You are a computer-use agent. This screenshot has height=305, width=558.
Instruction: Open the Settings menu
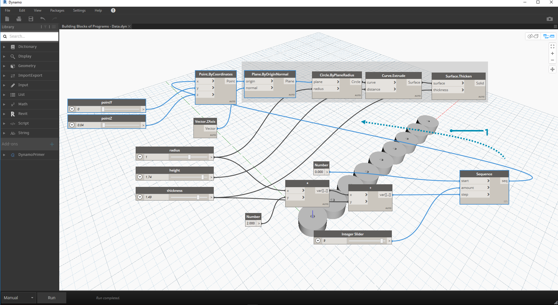click(79, 10)
